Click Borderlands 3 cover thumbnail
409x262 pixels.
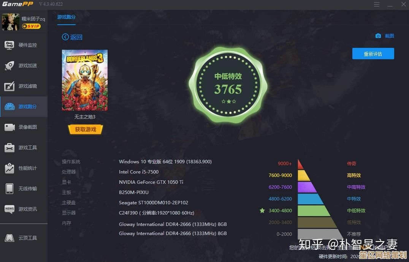tap(85, 80)
